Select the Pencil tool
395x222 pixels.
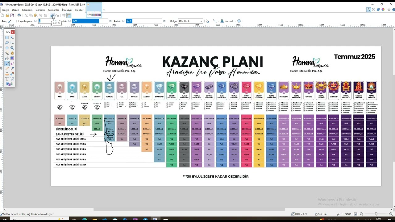(7, 68)
